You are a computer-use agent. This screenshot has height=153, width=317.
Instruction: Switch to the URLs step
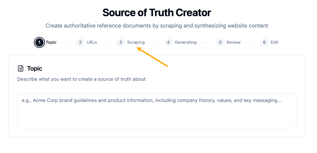point(92,42)
